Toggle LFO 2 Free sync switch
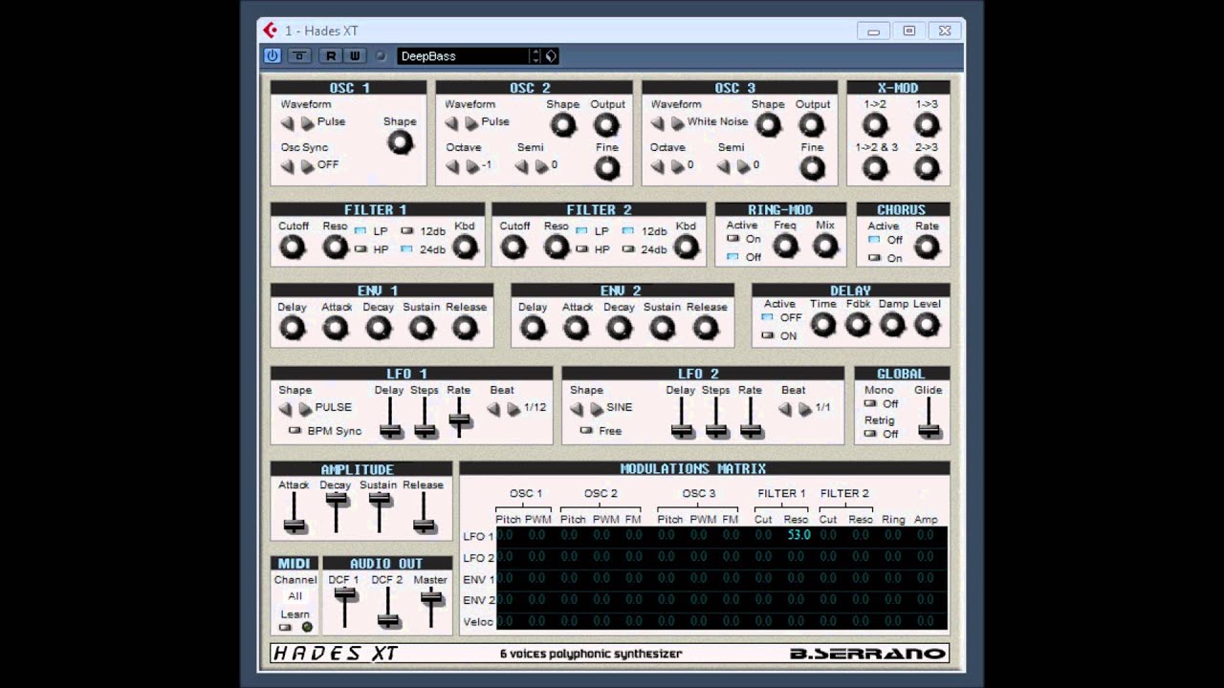Screen dimensions: 1224x688 click(x=585, y=431)
